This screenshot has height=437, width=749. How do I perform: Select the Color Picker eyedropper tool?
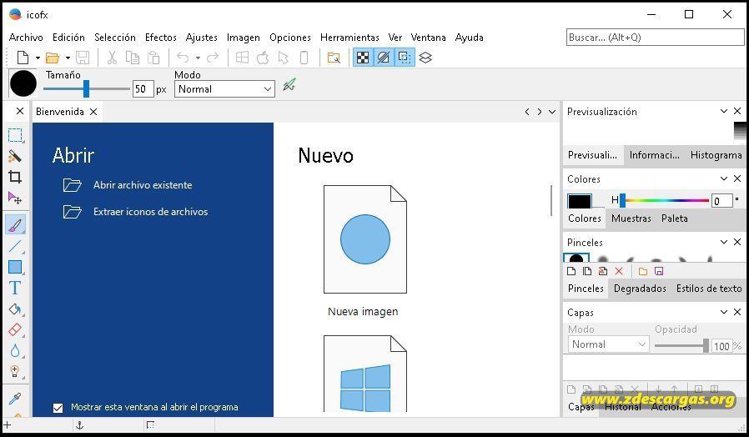pos(15,399)
